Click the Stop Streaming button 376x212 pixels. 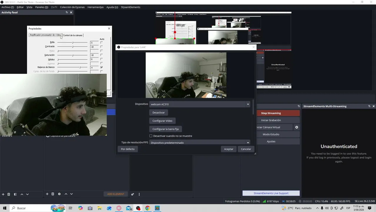click(271, 113)
